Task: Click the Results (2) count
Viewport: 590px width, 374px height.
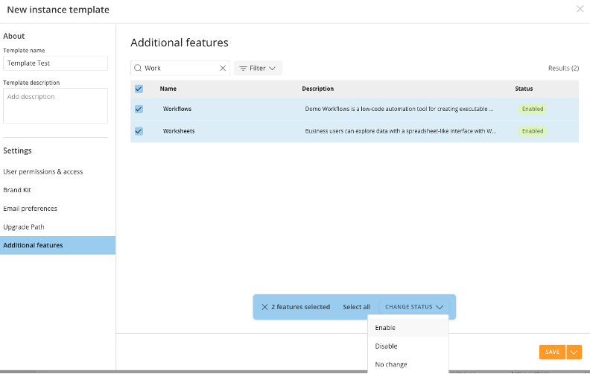Action: pyautogui.click(x=563, y=68)
